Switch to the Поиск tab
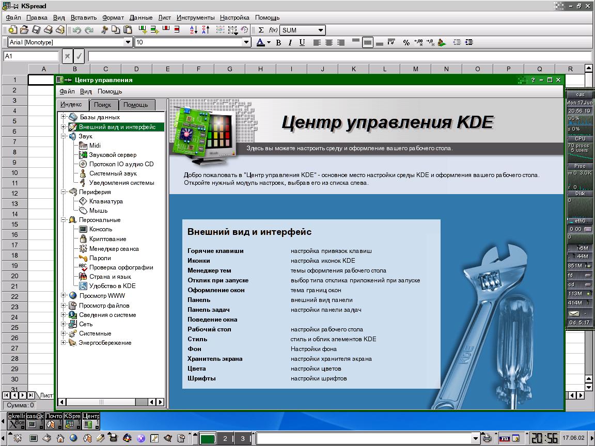The height and width of the screenshot is (446, 595). (103, 105)
